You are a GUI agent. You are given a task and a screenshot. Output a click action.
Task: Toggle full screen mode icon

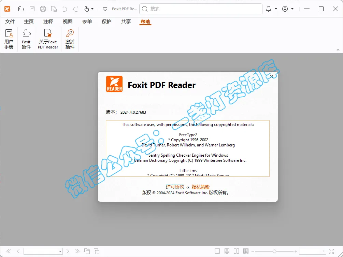tap(331, 251)
